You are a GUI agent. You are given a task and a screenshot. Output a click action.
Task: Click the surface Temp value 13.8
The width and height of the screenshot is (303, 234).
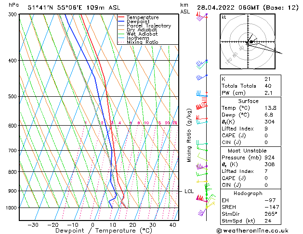click(271, 108)
